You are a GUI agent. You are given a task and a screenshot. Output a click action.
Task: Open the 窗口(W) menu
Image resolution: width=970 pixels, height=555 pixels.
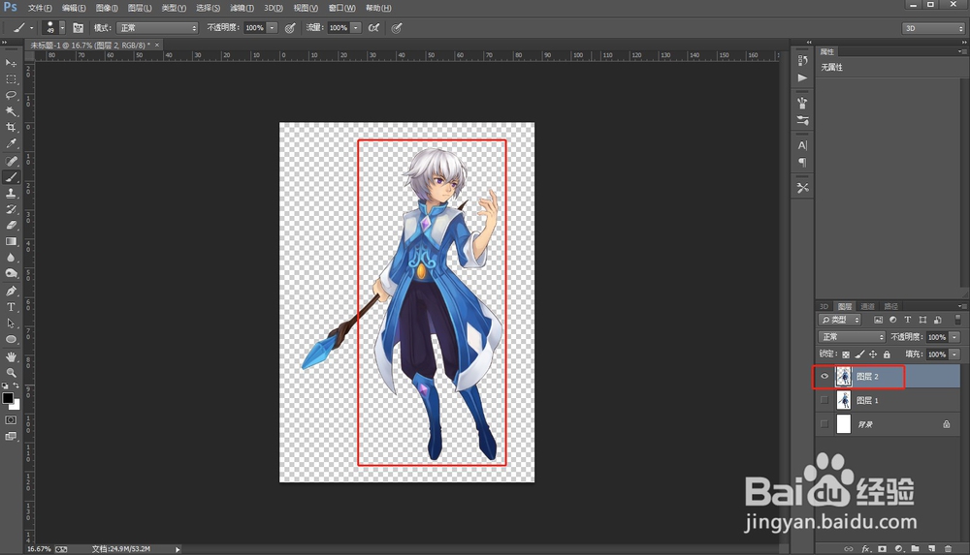click(341, 8)
